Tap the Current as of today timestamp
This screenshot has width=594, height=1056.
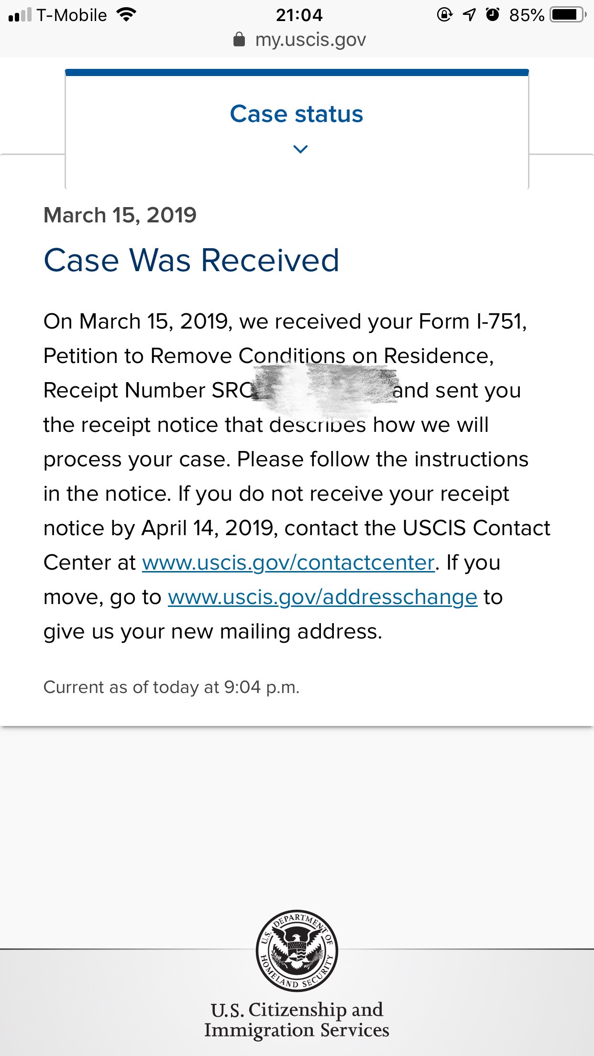[x=171, y=687]
